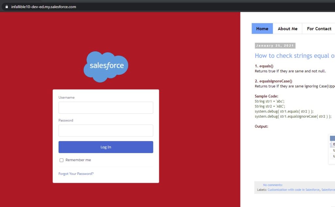This screenshot has width=335, height=207.
Task: Click the 'Output:' heading
Action: (x=261, y=126)
